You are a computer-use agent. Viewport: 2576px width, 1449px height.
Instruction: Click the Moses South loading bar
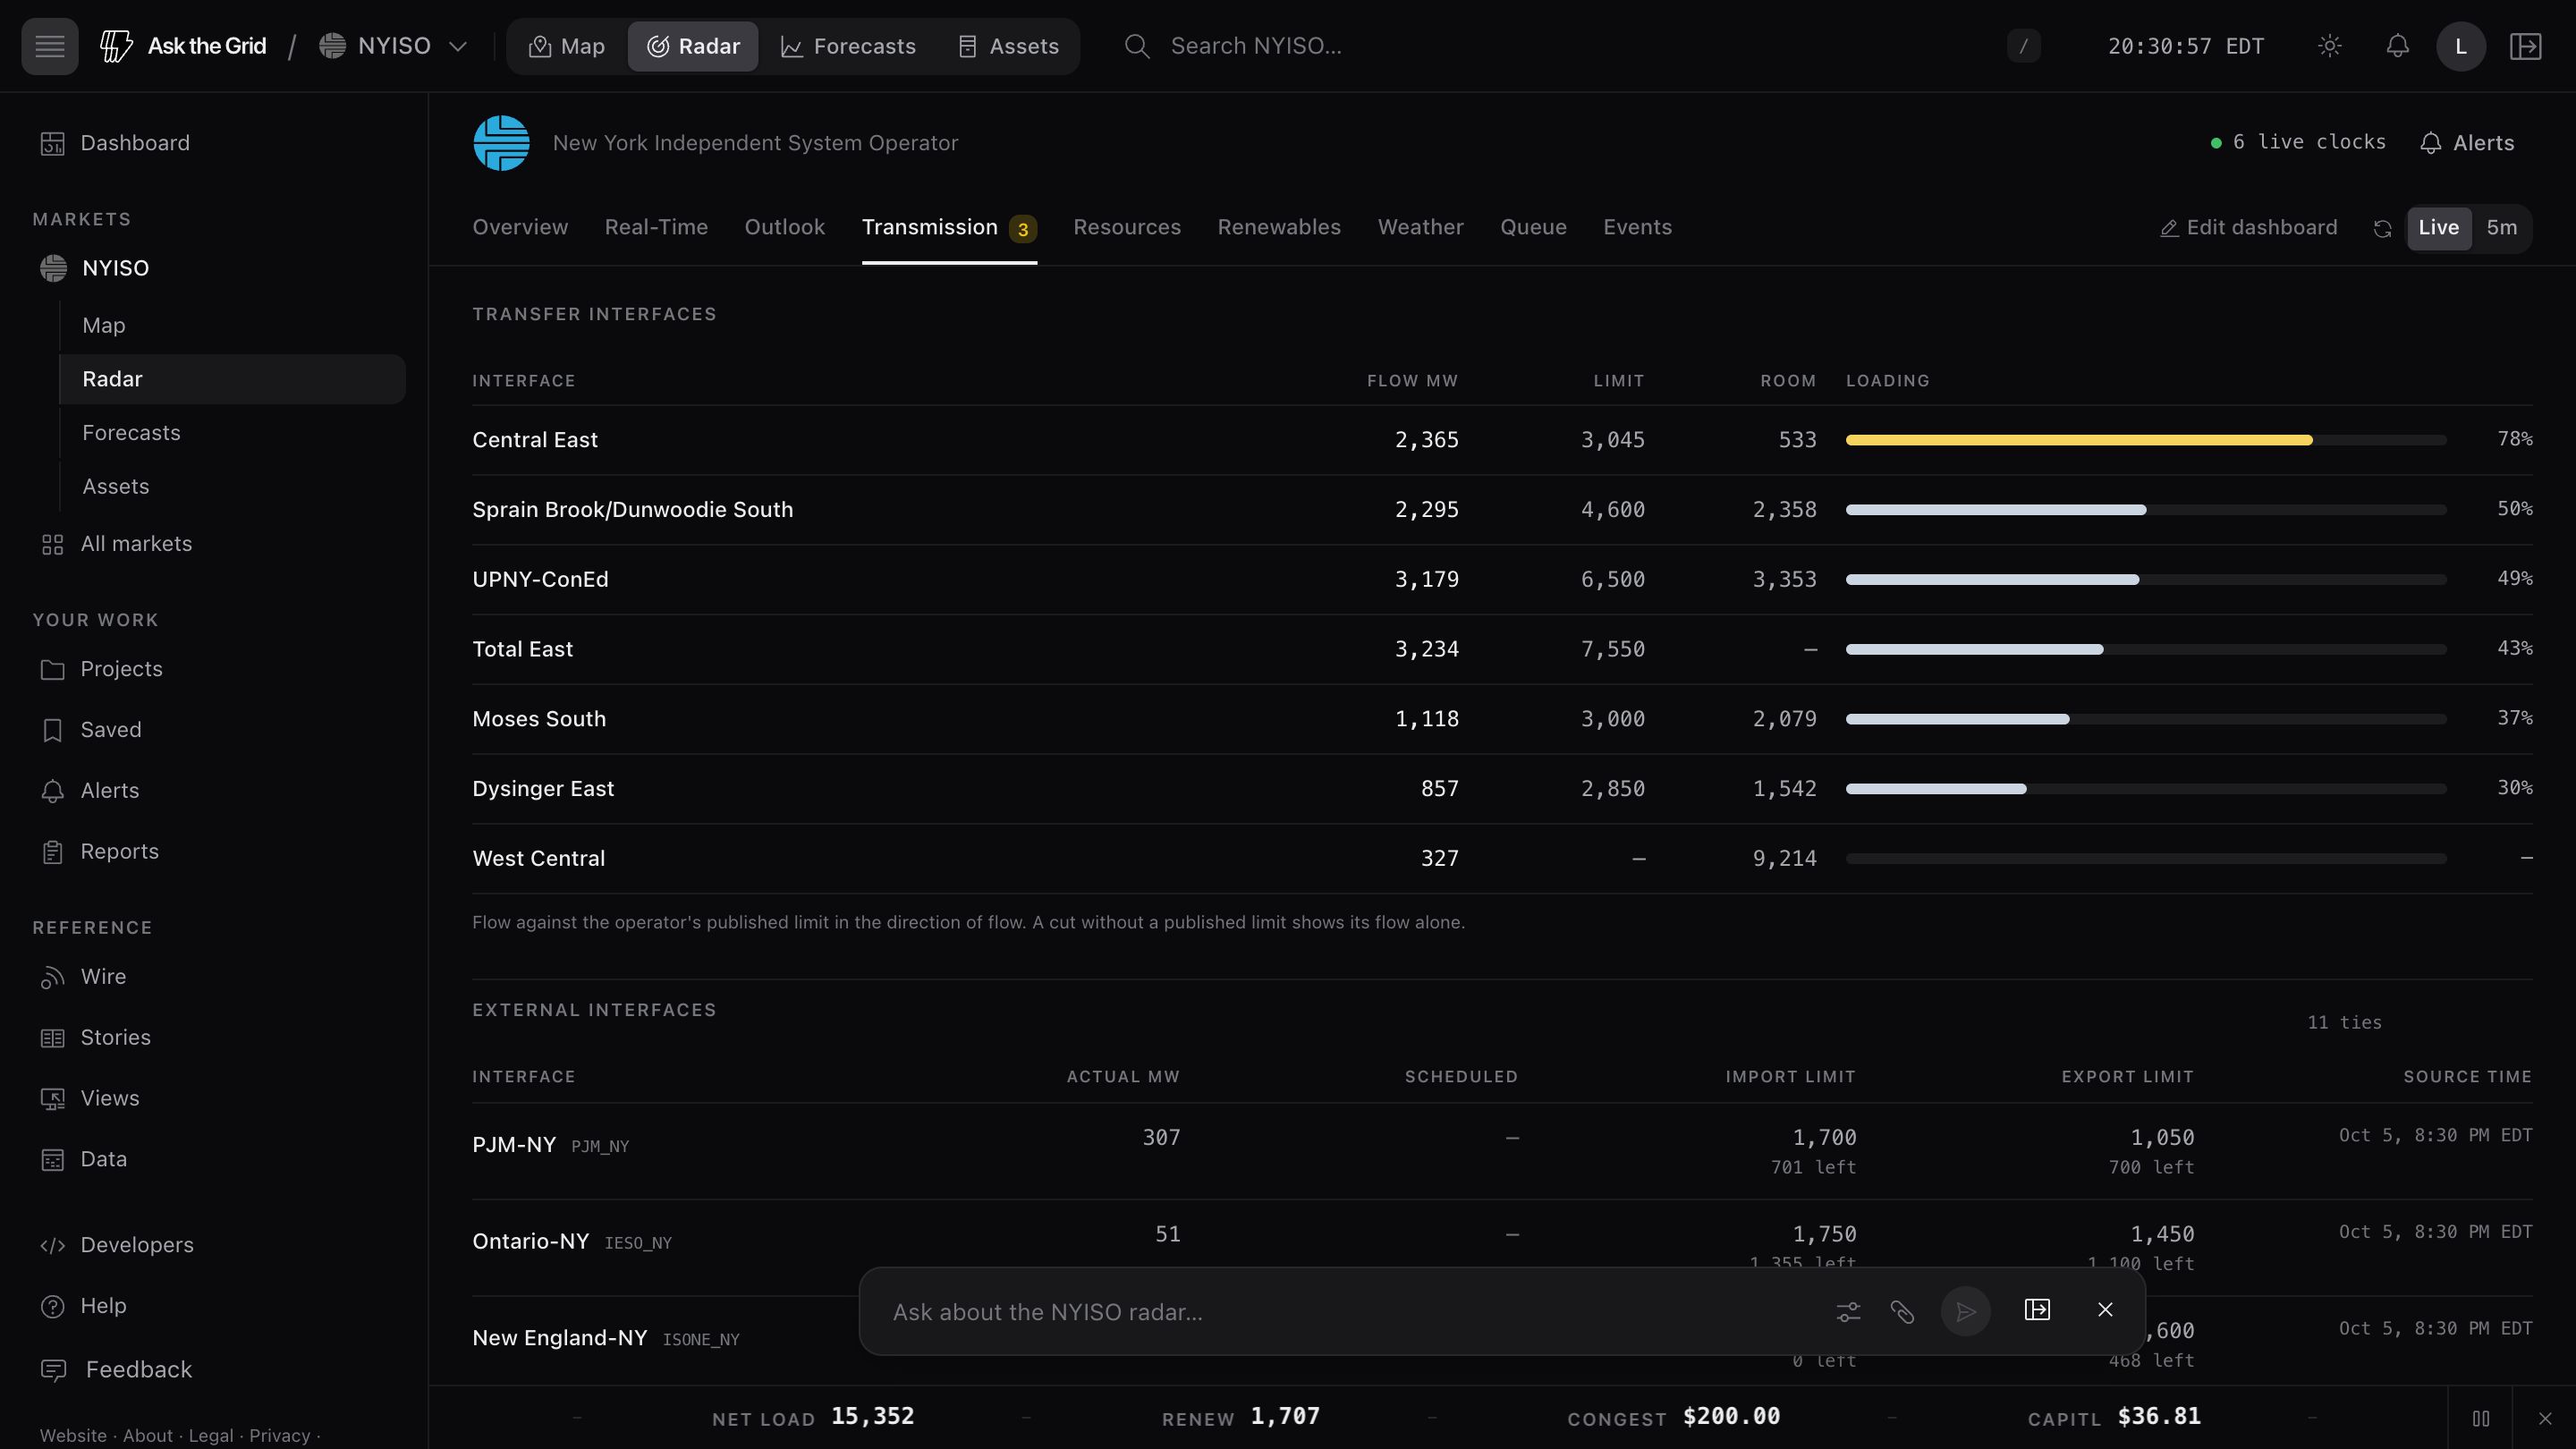(2146, 719)
